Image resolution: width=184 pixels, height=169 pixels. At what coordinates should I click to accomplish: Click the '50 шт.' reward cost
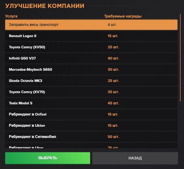(113, 137)
